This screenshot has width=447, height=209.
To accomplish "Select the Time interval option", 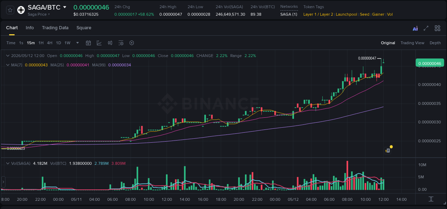I will point(11,43).
